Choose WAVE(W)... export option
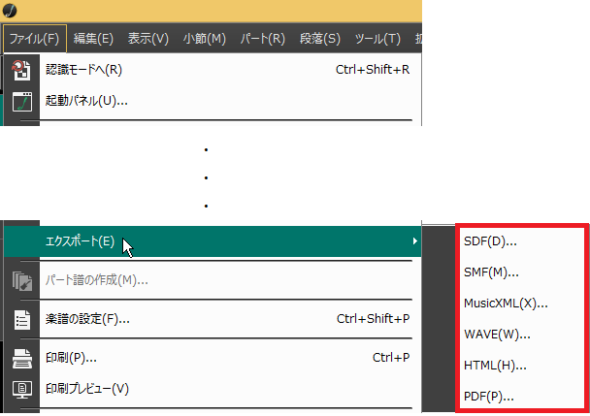 (x=496, y=334)
